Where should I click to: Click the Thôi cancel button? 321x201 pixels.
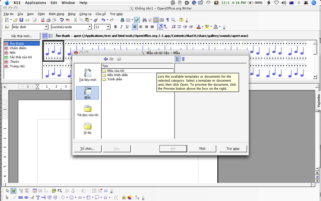pos(202,148)
